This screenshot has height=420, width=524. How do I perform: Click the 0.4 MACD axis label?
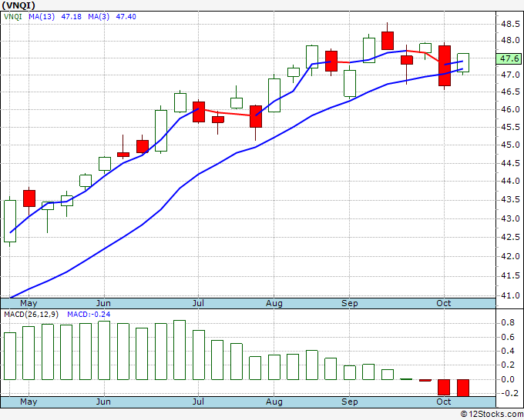pyautogui.click(x=508, y=351)
